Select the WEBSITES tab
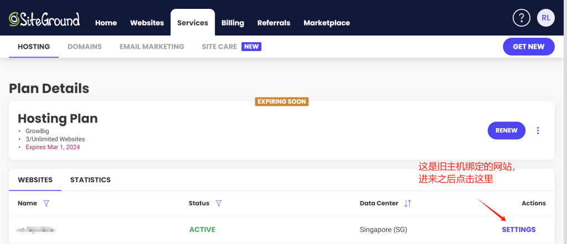 click(35, 180)
